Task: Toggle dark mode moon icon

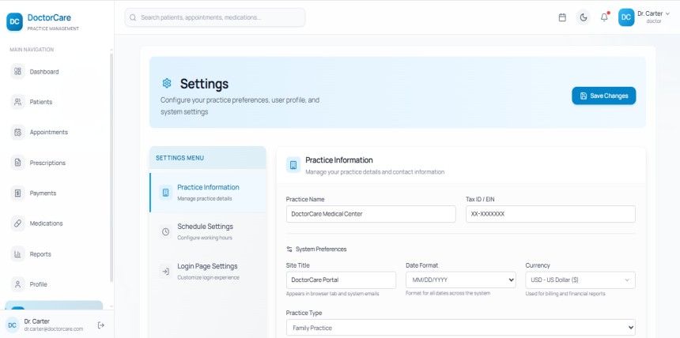Action: click(584, 17)
